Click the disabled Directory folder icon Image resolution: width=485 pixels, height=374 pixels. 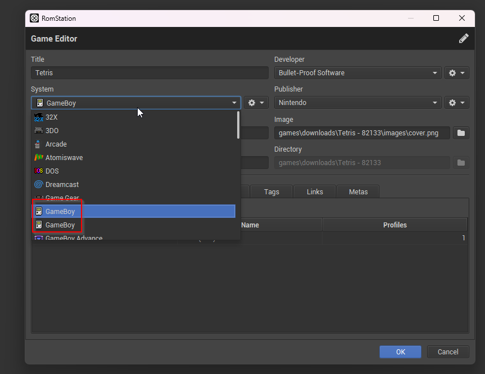461,163
